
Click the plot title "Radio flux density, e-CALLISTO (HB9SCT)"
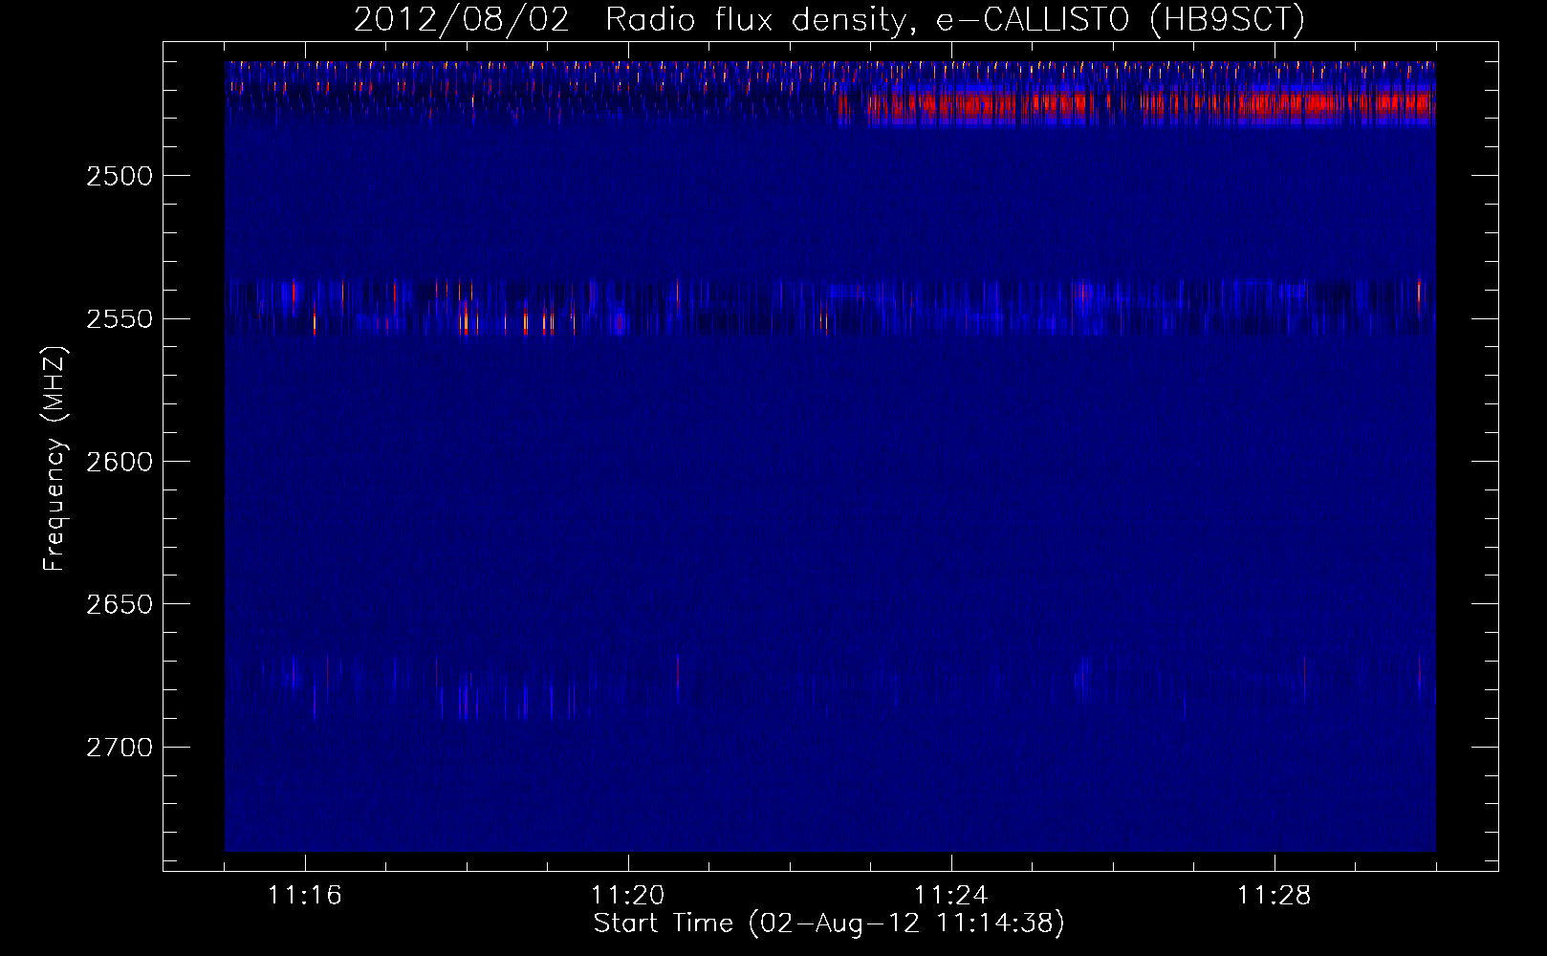(x=955, y=20)
